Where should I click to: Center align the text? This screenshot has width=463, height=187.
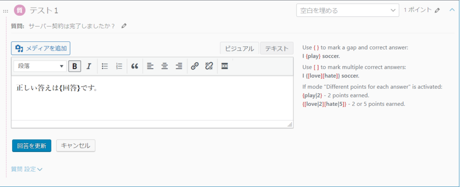[165, 66]
